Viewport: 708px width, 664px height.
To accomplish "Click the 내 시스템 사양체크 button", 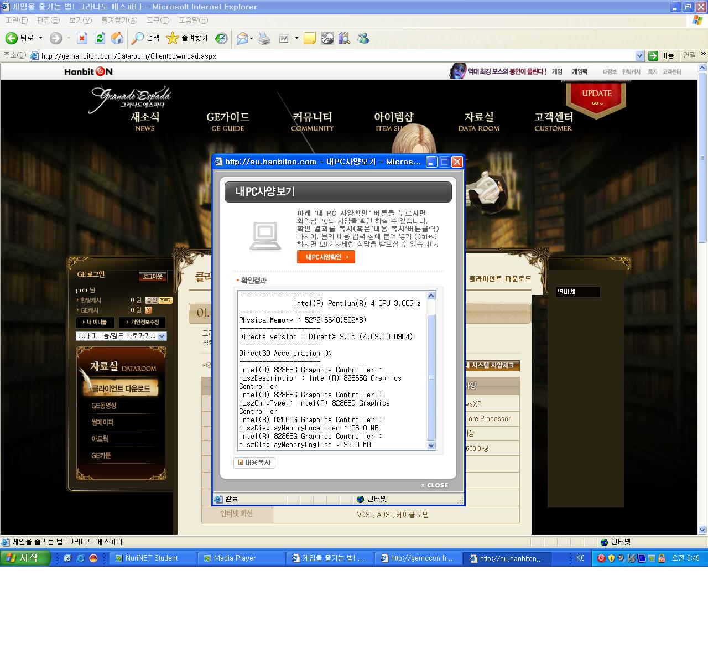I will [x=491, y=365].
